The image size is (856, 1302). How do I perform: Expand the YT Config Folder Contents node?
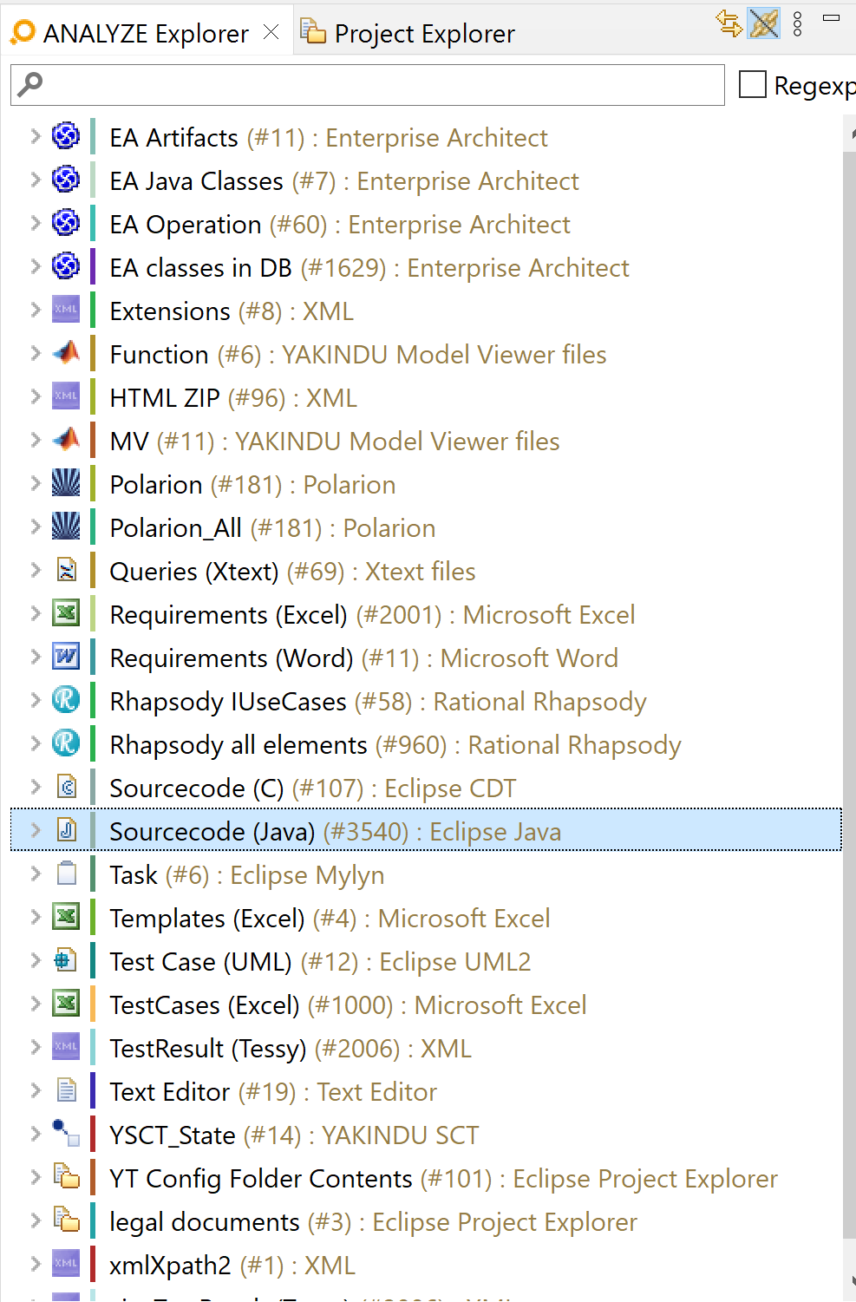(x=35, y=1177)
